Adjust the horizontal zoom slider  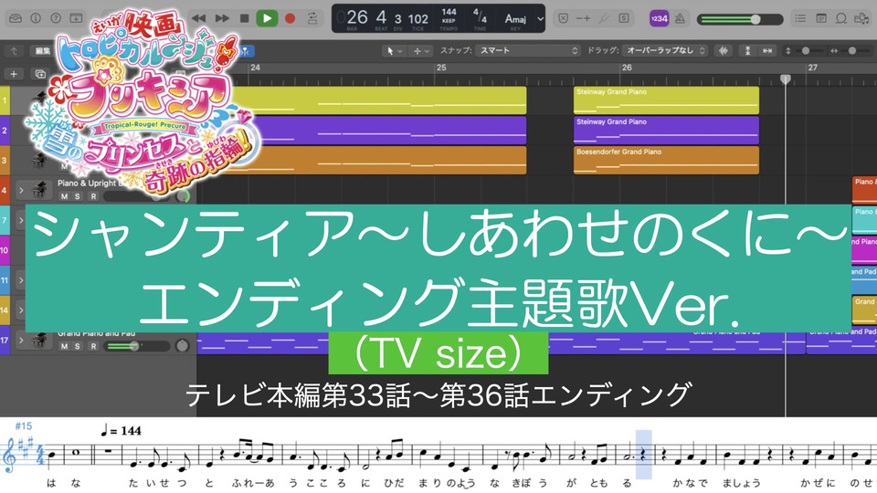pyautogui.click(x=851, y=51)
